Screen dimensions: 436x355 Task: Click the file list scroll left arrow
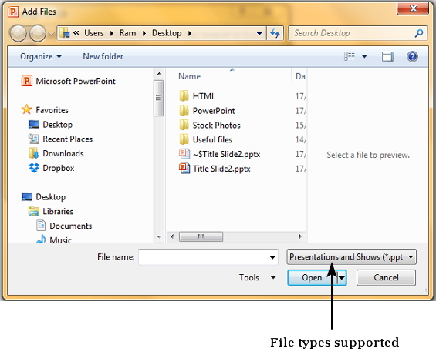172,236
